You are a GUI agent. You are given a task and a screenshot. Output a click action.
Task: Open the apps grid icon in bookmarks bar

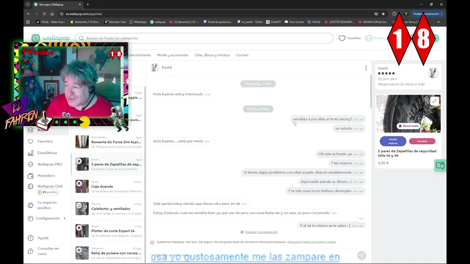coord(28,22)
